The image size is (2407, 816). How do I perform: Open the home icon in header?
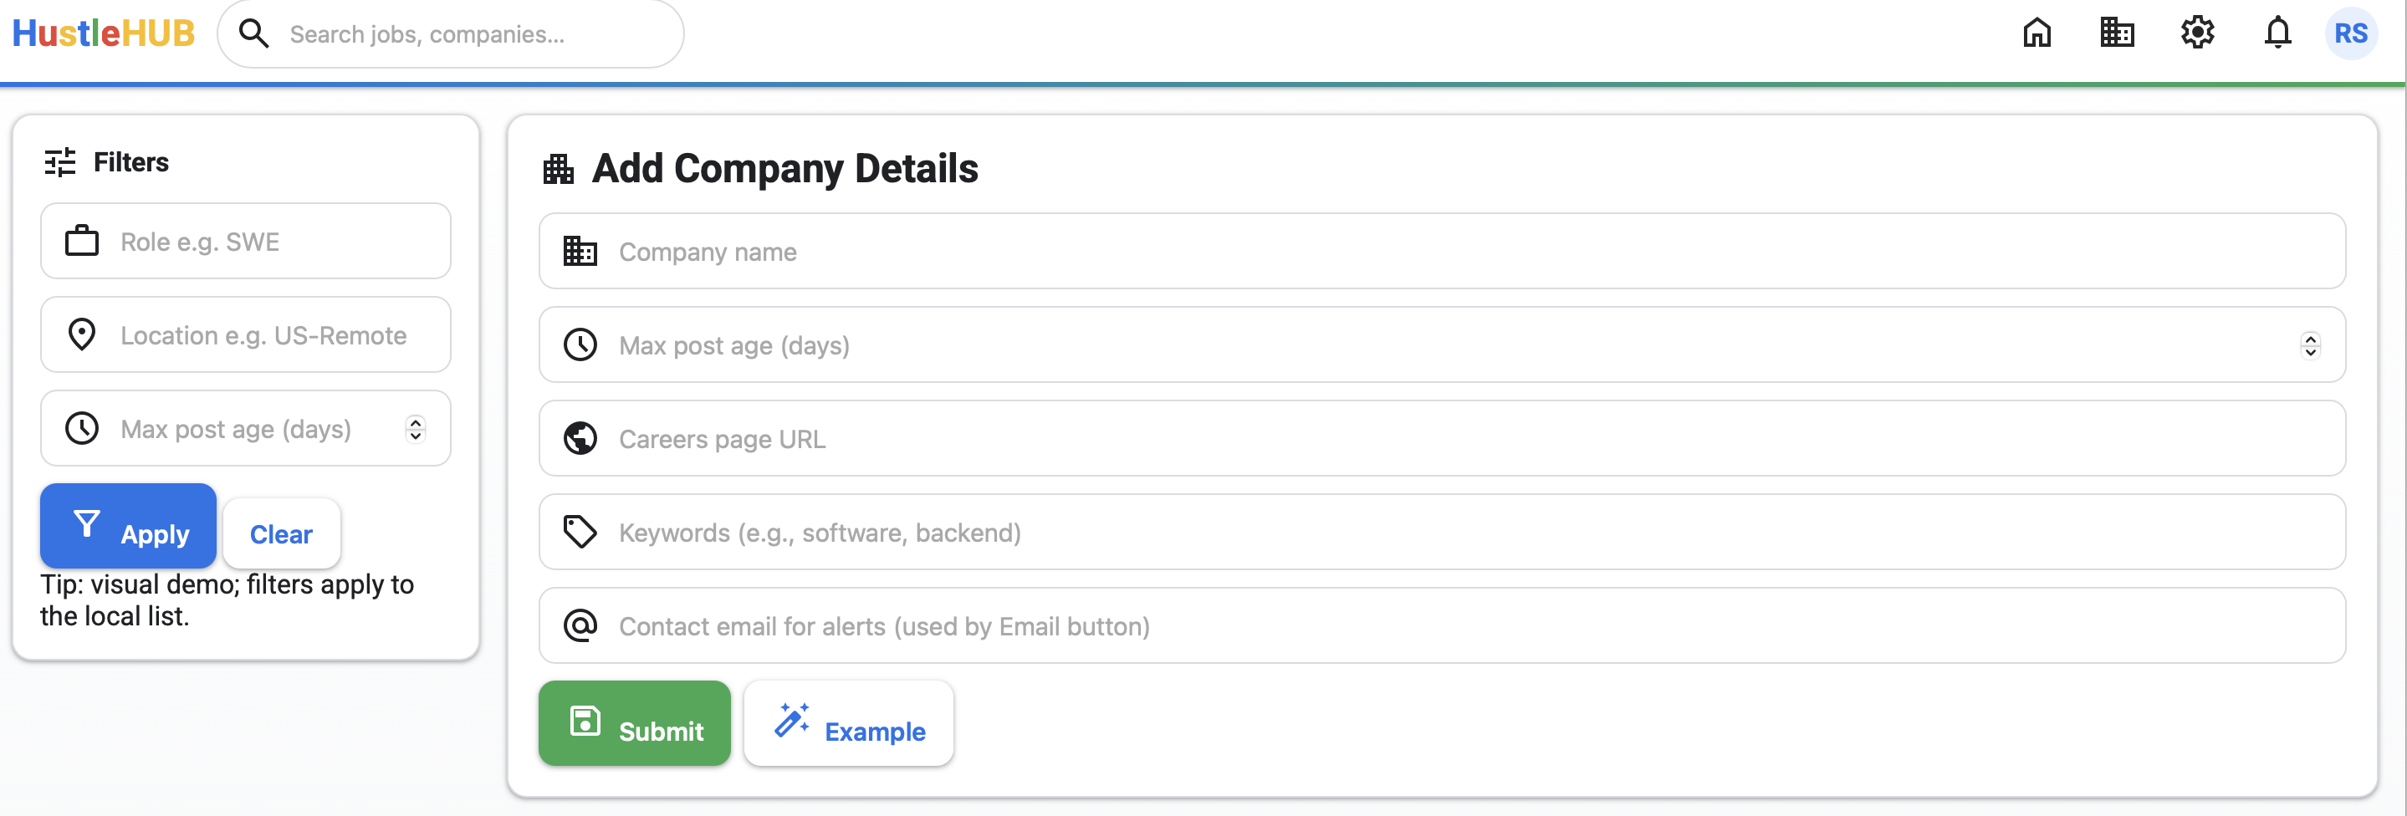tap(2037, 33)
